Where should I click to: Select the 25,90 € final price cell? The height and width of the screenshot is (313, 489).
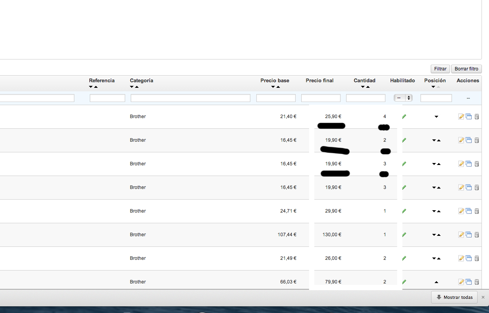pyautogui.click(x=333, y=117)
